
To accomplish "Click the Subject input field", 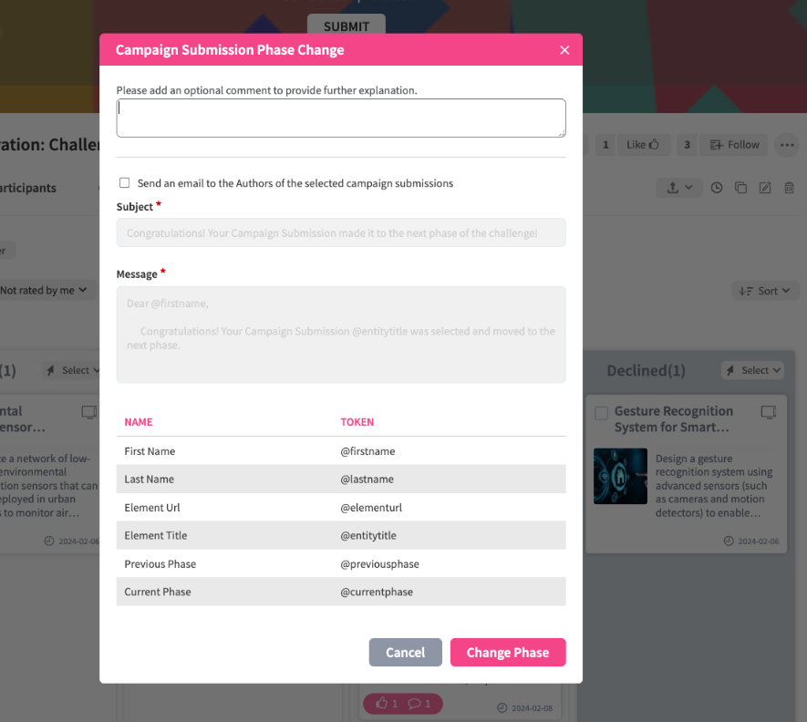I will 341,232.
